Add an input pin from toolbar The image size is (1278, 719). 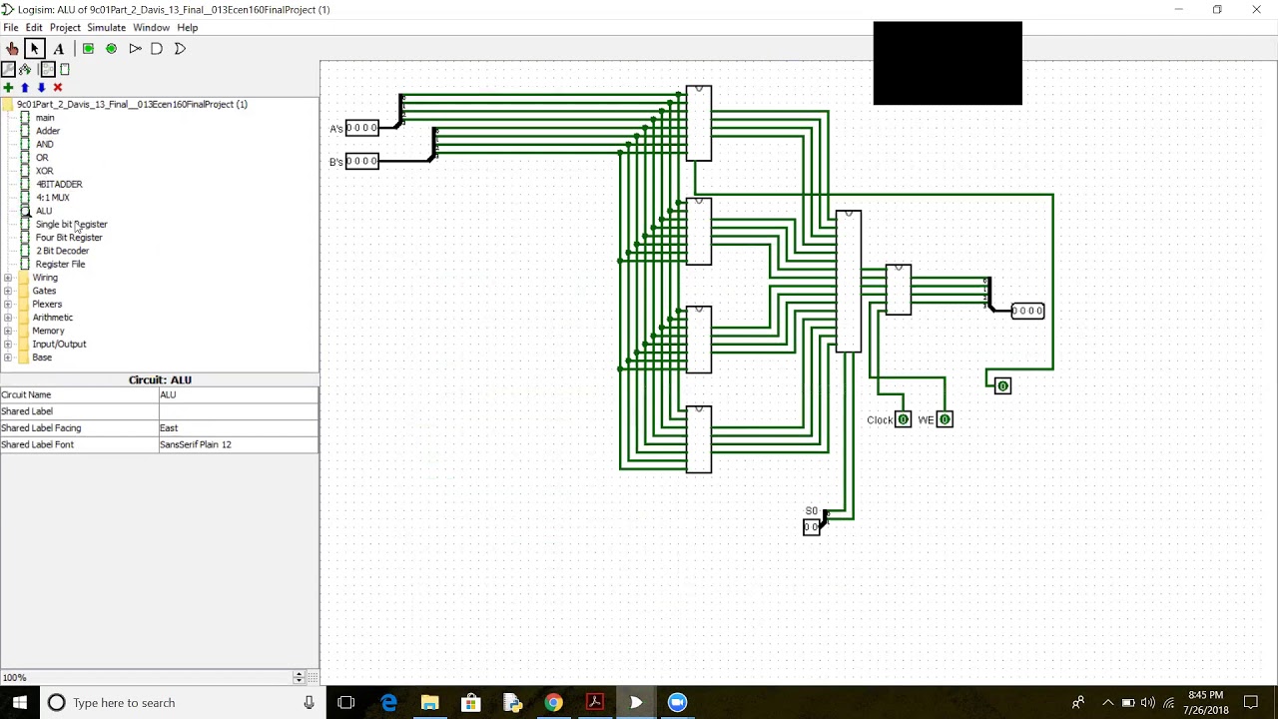(88, 48)
